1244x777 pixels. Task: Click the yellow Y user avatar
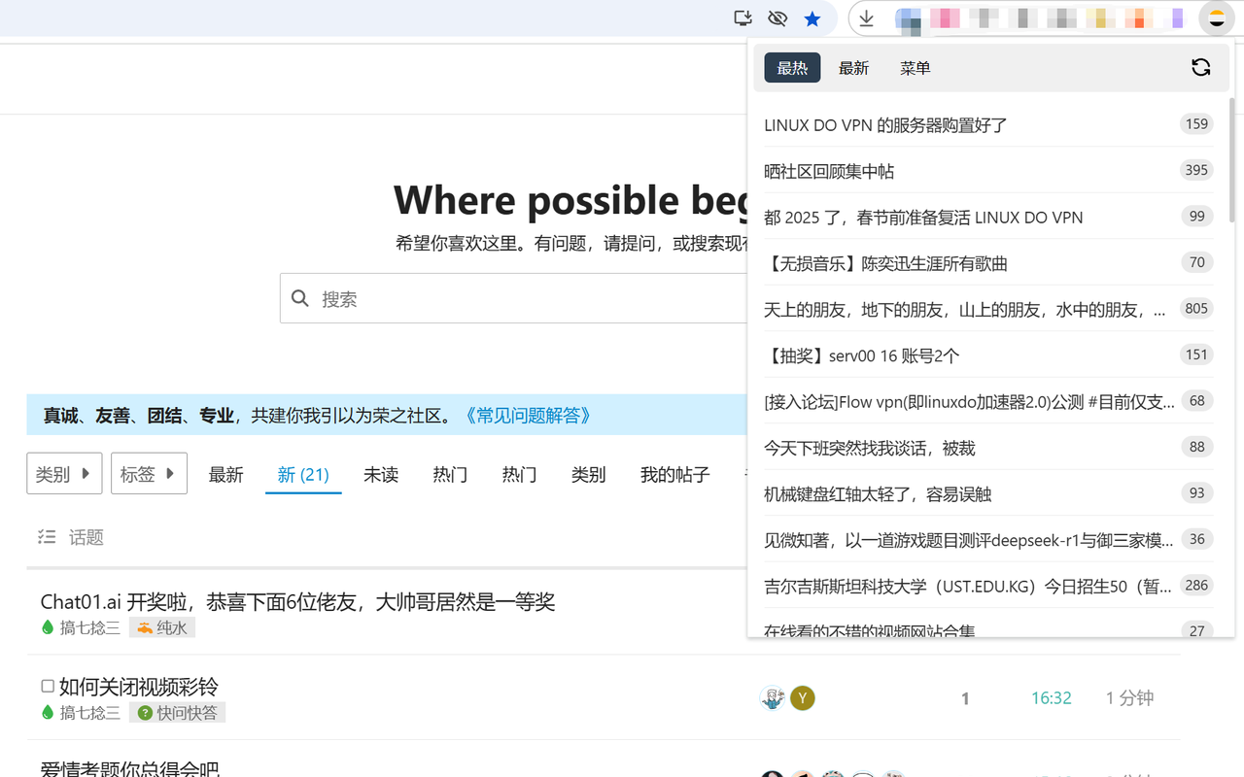click(x=802, y=697)
